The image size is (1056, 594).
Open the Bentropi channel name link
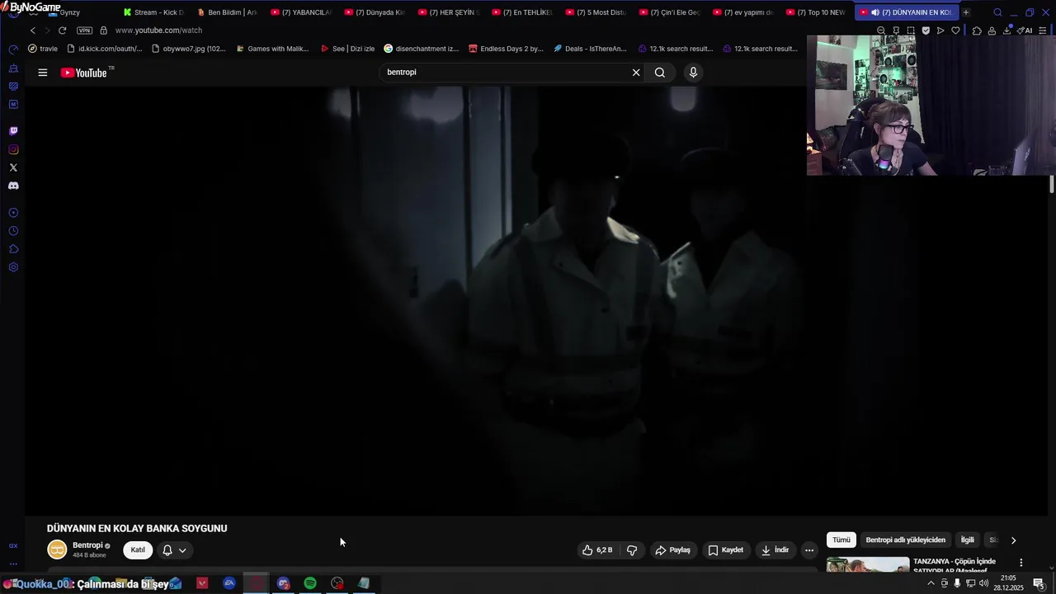point(87,545)
